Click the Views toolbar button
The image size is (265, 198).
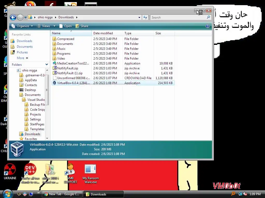[x=43, y=26]
